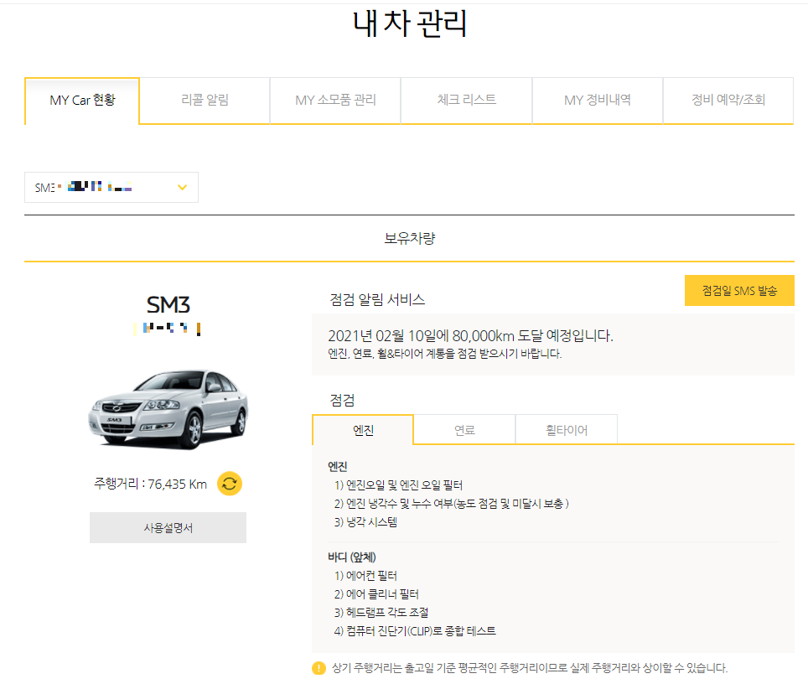Screen dimensions: 808x684
Task: Open the 휠타이어 inspection tab
Action: click(x=567, y=430)
